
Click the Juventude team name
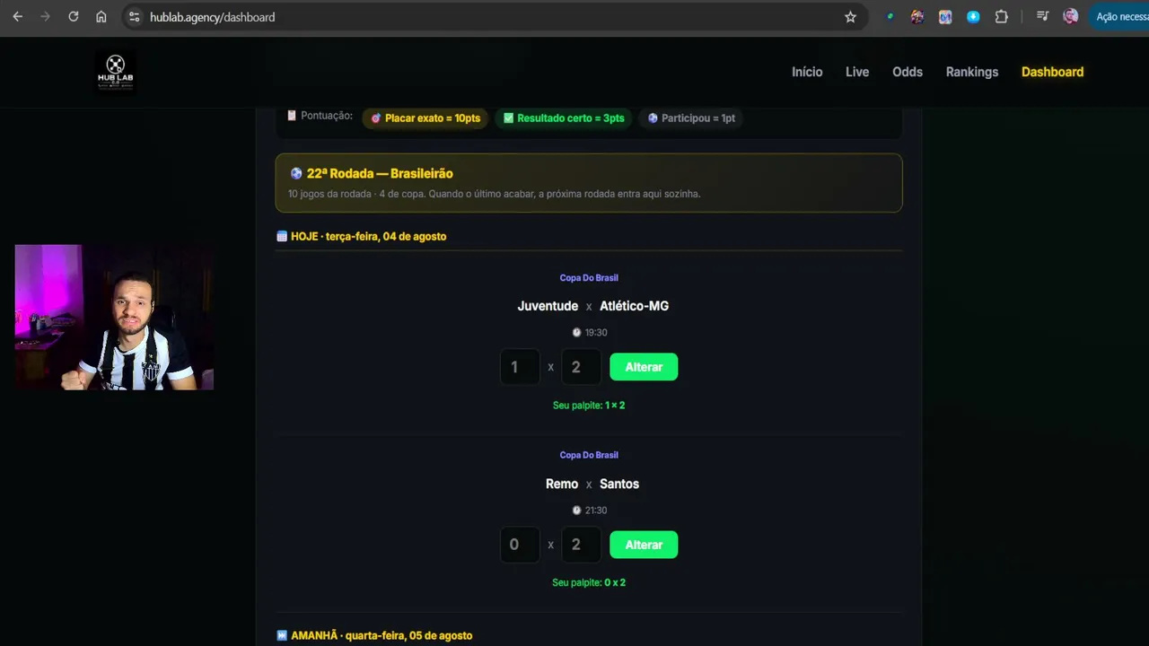[x=548, y=306]
